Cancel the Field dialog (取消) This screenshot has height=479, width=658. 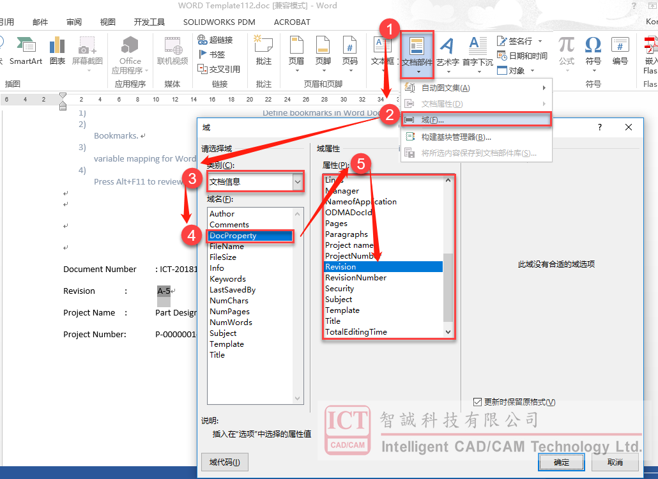tap(615, 462)
